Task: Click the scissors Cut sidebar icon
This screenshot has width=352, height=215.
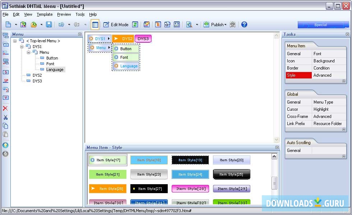Action: (6, 118)
